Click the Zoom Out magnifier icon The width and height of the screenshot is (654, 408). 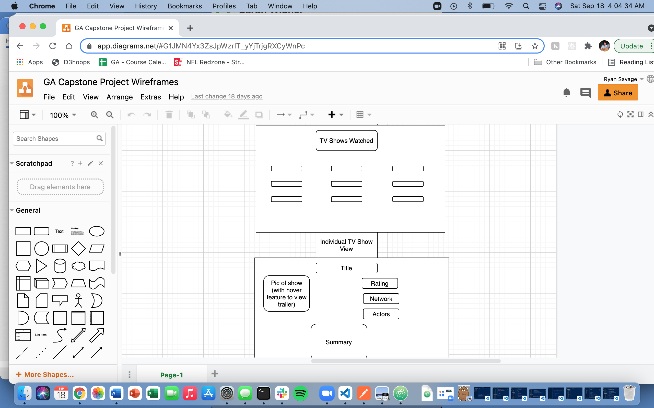pos(110,115)
